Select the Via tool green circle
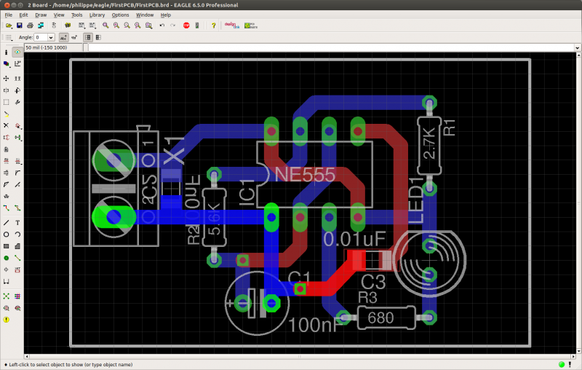The height and width of the screenshot is (370, 582). click(6, 258)
